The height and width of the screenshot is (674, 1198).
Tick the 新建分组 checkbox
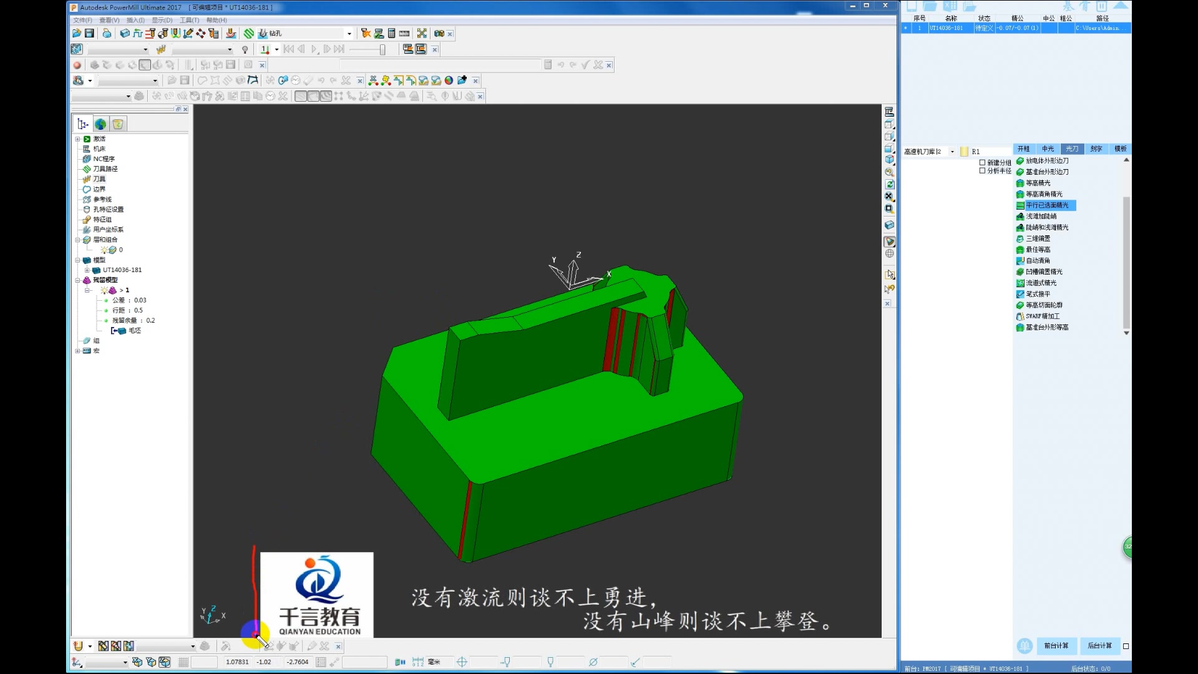tap(982, 162)
